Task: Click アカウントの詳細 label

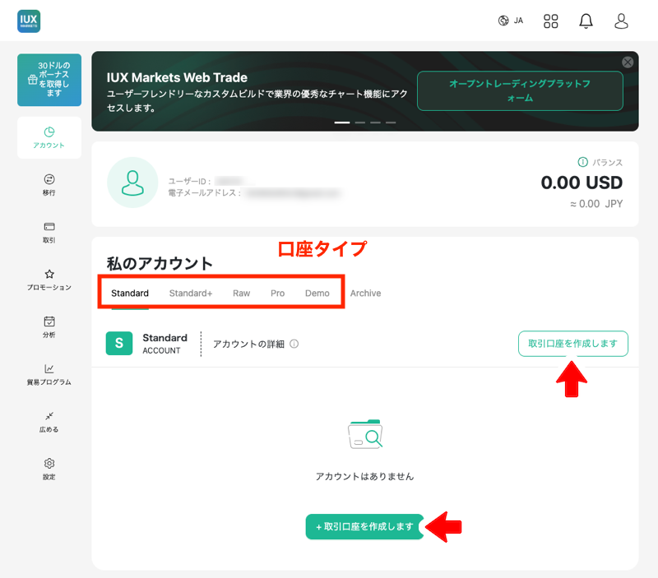Action: [x=248, y=344]
